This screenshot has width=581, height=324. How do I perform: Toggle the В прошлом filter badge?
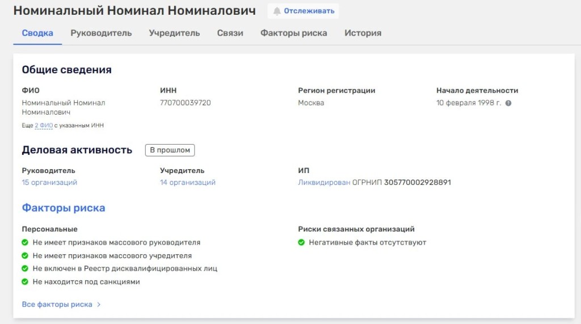pyautogui.click(x=170, y=150)
